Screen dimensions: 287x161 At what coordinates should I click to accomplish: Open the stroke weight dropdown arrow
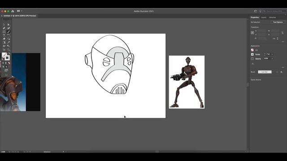pyautogui.click(x=272, y=54)
